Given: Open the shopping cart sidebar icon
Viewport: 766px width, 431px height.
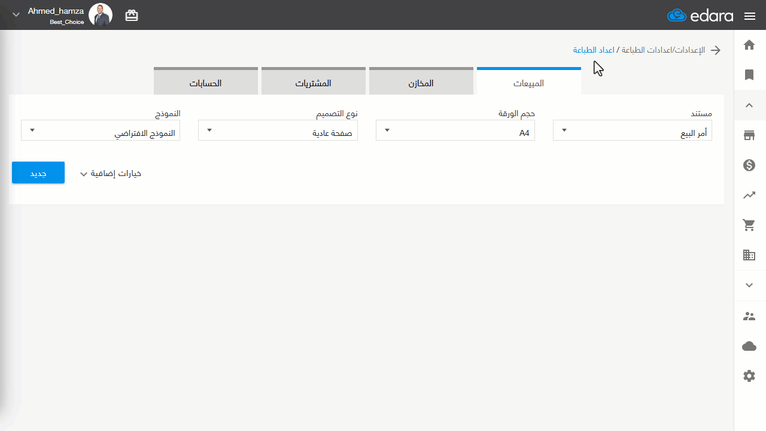Looking at the screenshot, I should 749,225.
